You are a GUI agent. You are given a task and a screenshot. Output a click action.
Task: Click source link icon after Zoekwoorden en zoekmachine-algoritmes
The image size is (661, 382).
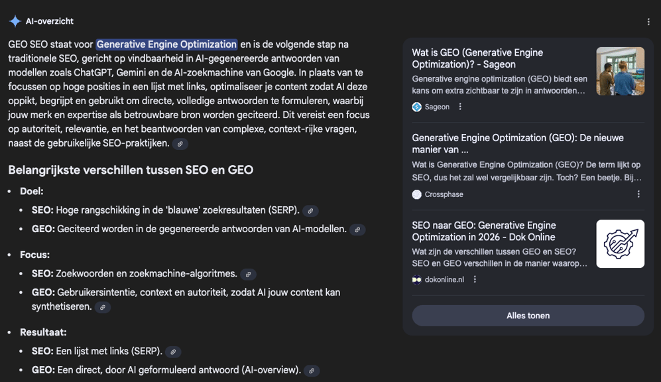coord(248,275)
